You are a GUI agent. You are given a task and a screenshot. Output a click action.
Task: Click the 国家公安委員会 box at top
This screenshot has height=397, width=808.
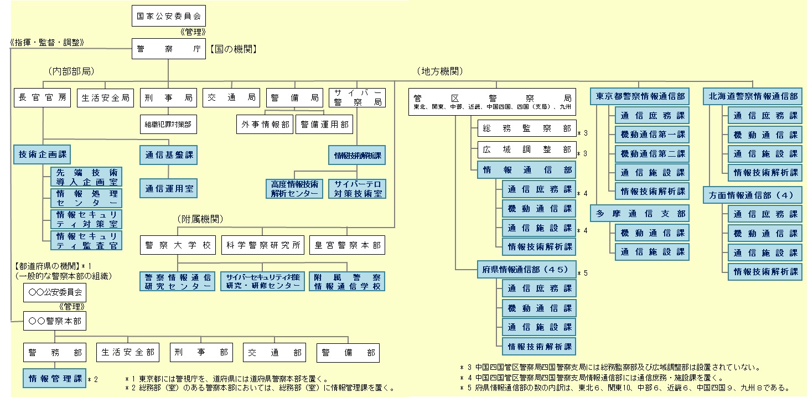(x=169, y=17)
